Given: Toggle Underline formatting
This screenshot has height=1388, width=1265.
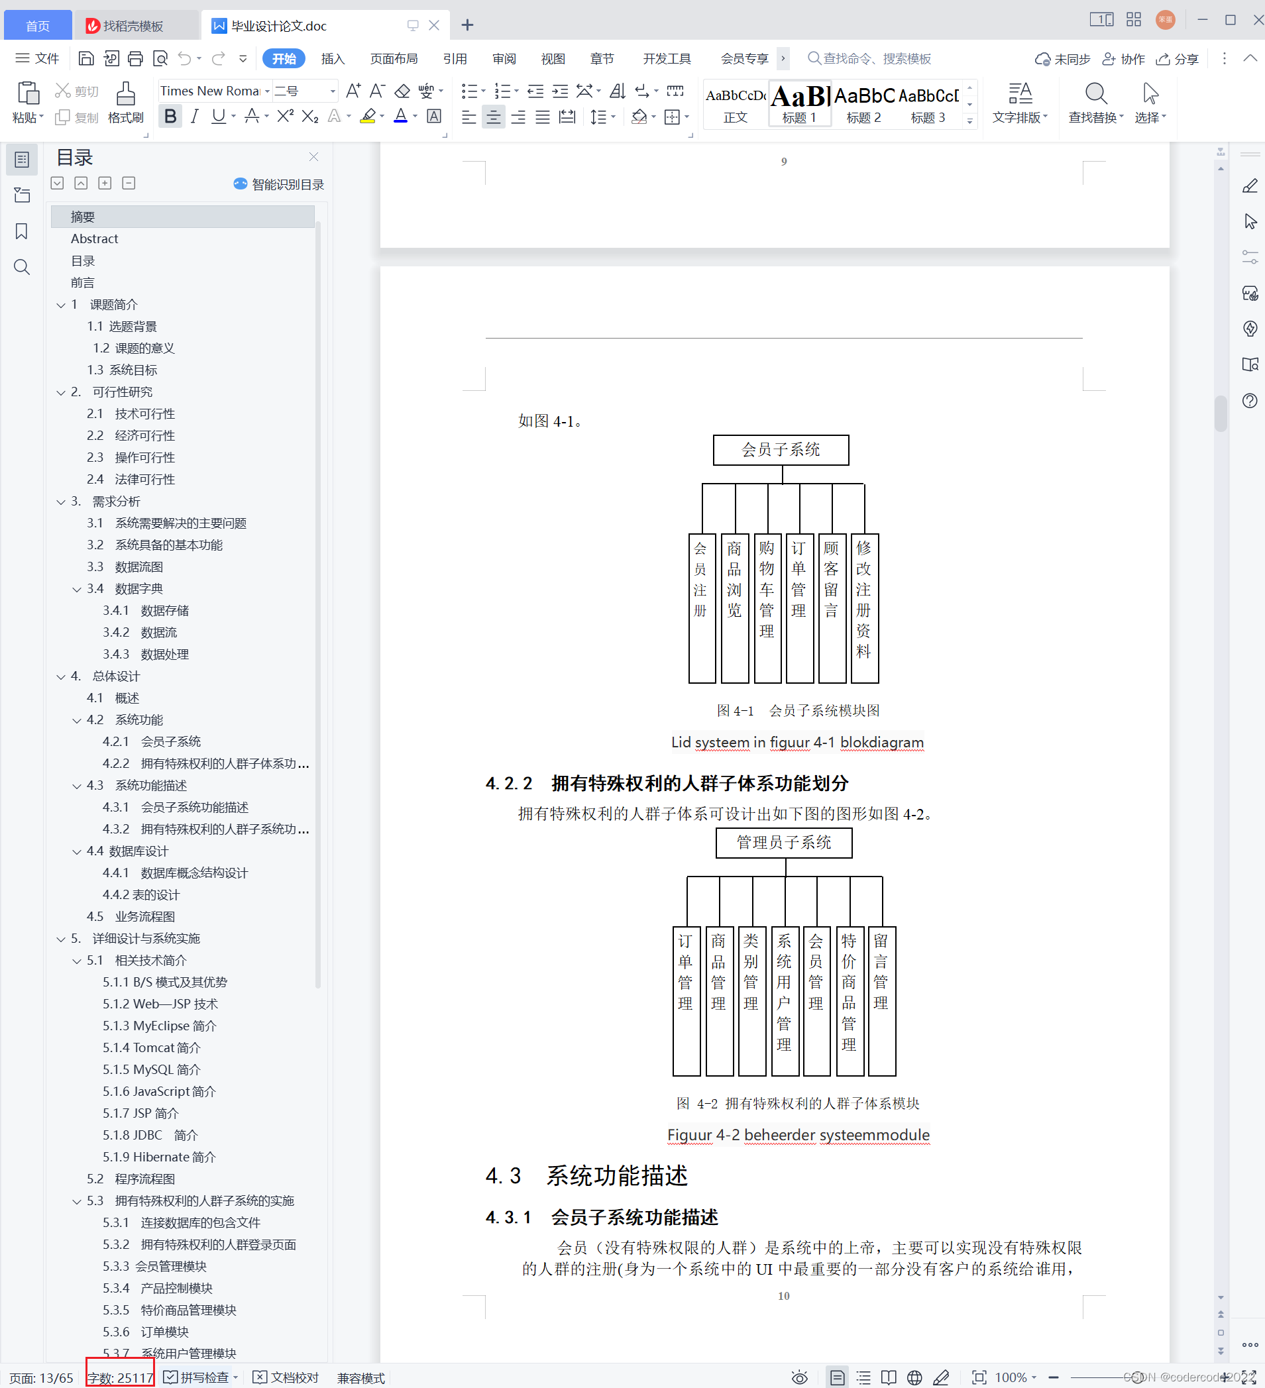Looking at the screenshot, I should pyautogui.click(x=218, y=117).
